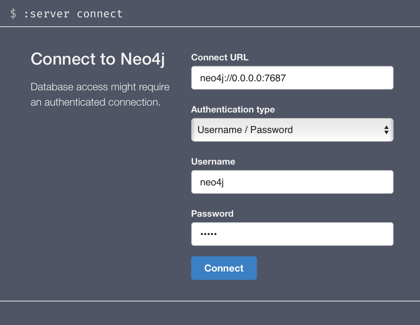
Task: Click the Connect button
Action: click(224, 268)
